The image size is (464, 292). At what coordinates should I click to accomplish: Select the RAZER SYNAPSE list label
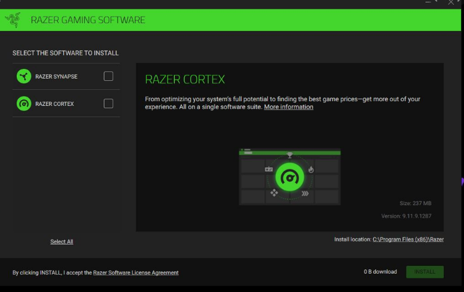(x=56, y=77)
